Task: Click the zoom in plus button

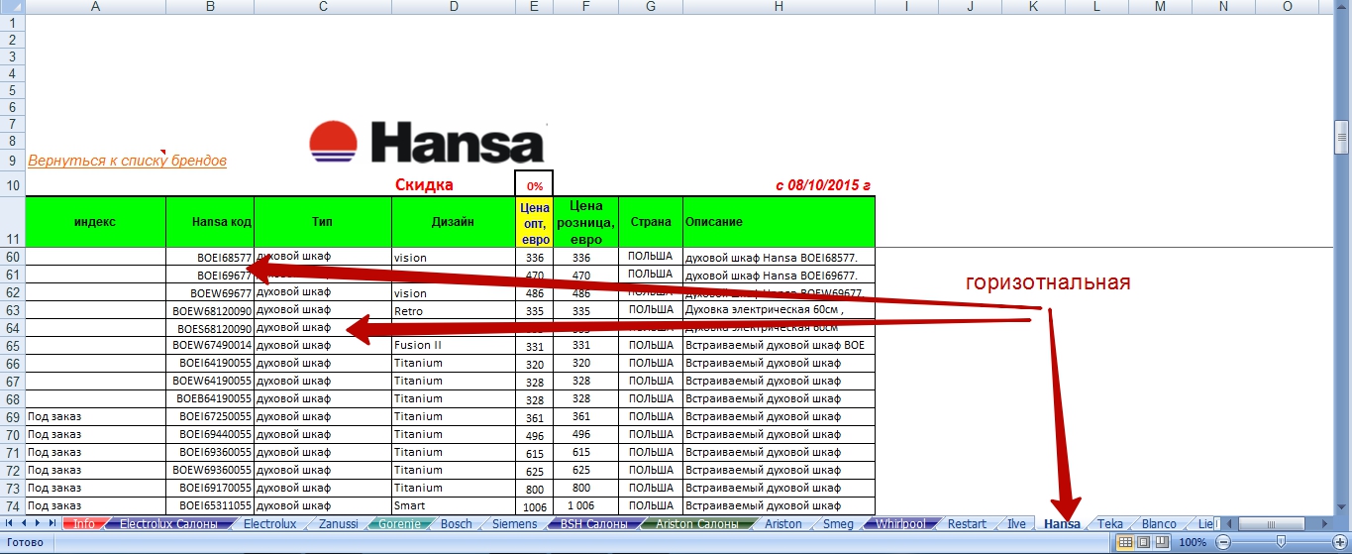Action: click(1341, 542)
